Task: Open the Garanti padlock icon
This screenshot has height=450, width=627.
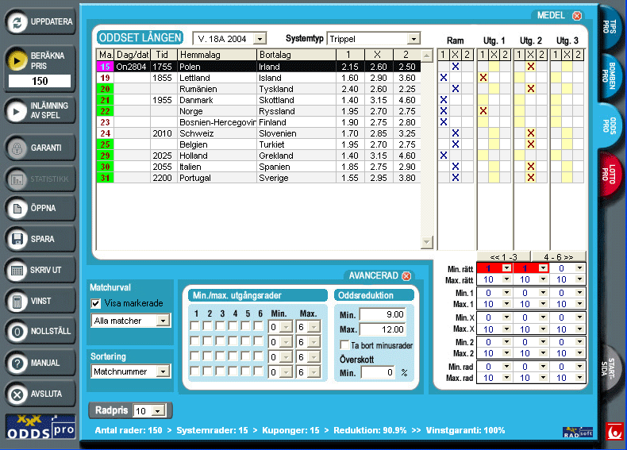Action: 17,148
